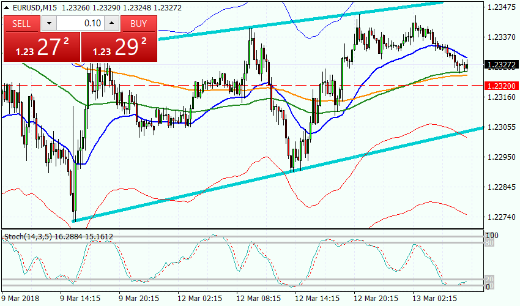Screen dimensions: 520x306
Task: Decrease lot volume with down arrow
Action: pos(49,24)
